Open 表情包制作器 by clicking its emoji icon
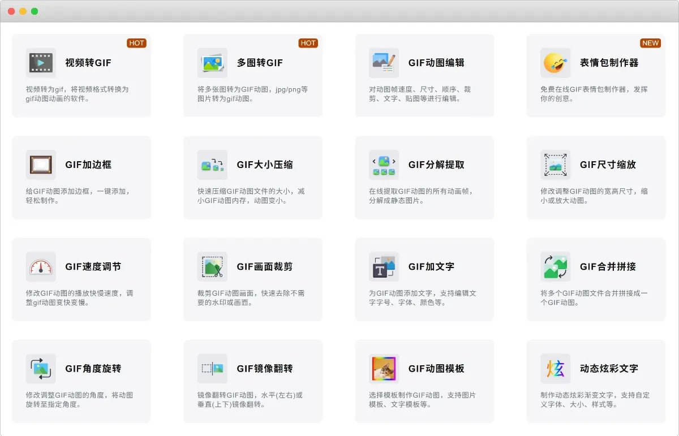 pyautogui.click(x=555, y=63)
